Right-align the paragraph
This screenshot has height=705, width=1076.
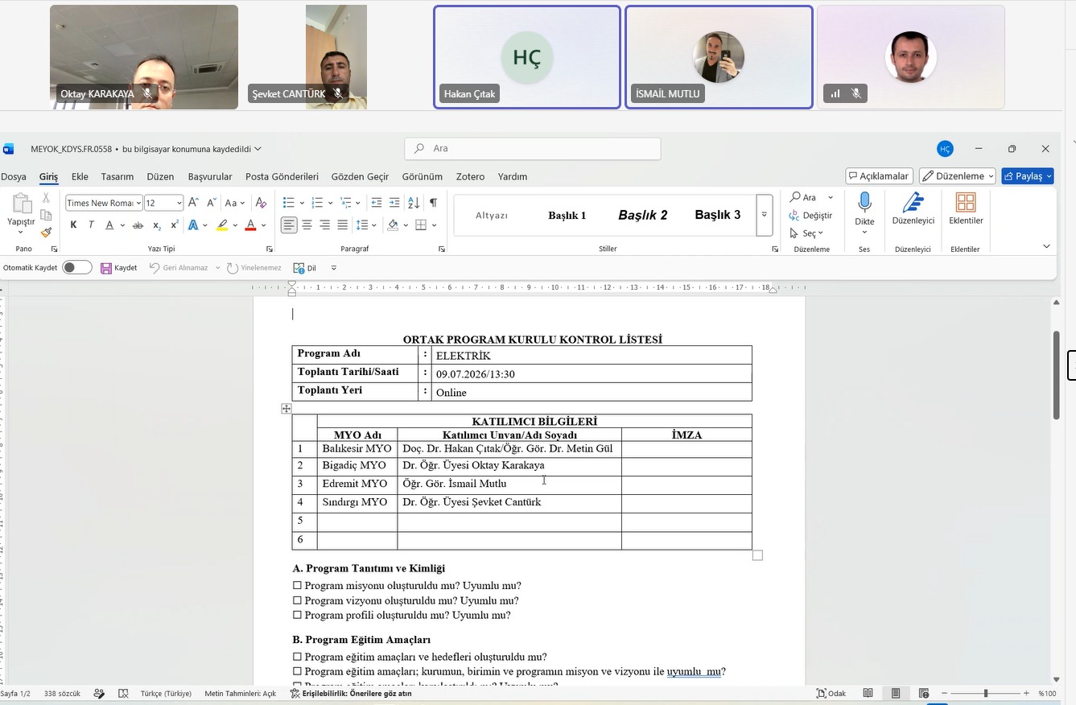click(324, 225)
